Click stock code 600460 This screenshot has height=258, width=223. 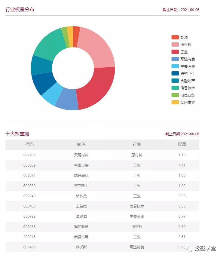pyautogui.click(x=29, y=206)
